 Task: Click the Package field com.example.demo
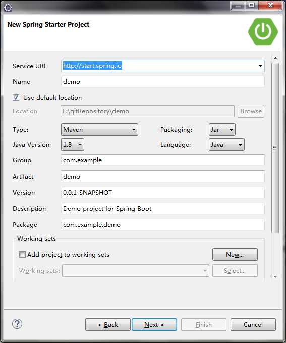(x=163, y=225)
